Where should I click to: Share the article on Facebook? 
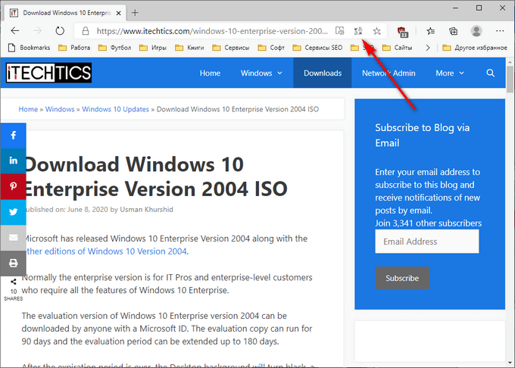point(13,136)
